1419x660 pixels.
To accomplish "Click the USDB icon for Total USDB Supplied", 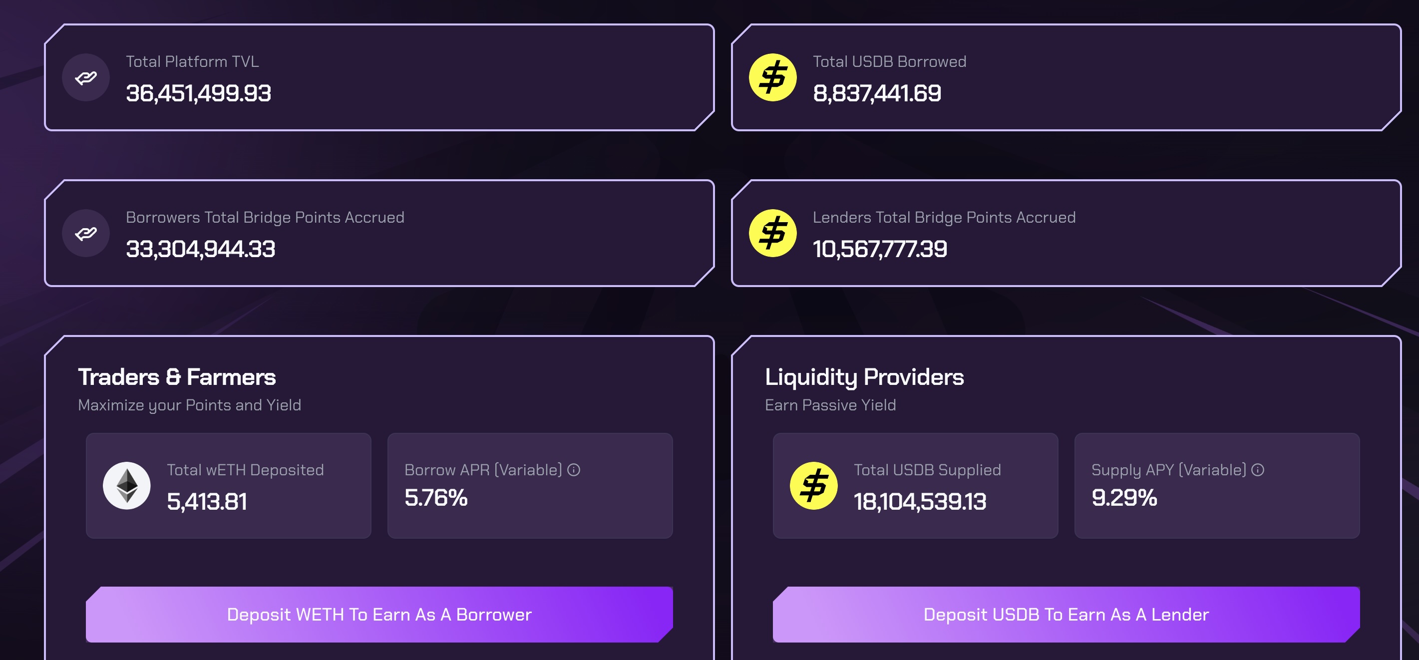I will click(x=814, y=486).
